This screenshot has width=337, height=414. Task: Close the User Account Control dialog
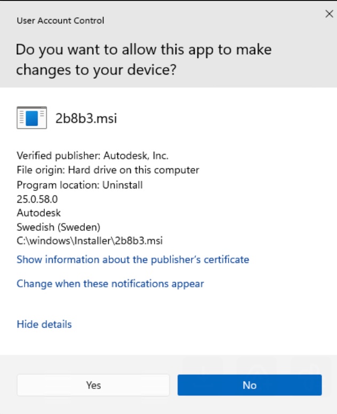tap(329, 14)
